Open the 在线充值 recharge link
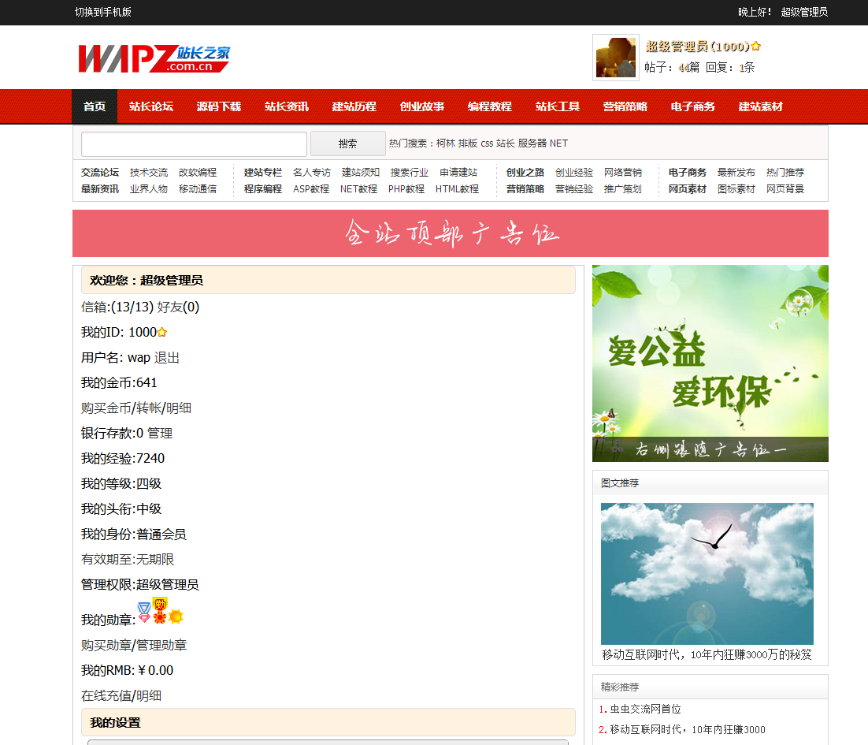868x745 pixels. [106, 696]
